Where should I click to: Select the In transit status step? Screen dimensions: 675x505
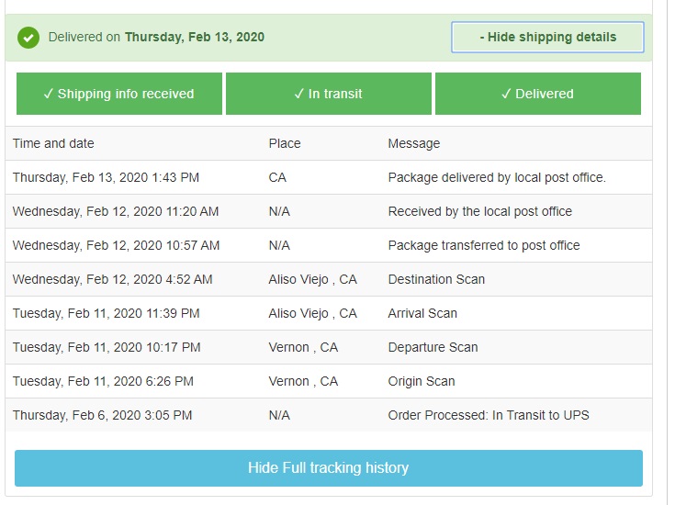(329, 94)
